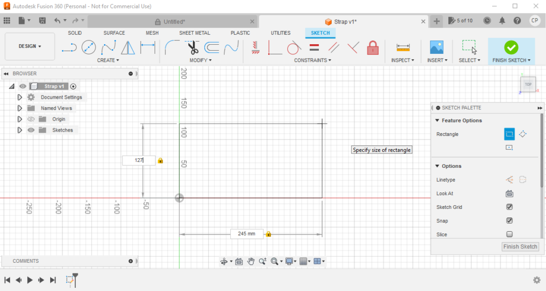
Task: Disable the Snap checkbox
Action: tap(509, 221)
